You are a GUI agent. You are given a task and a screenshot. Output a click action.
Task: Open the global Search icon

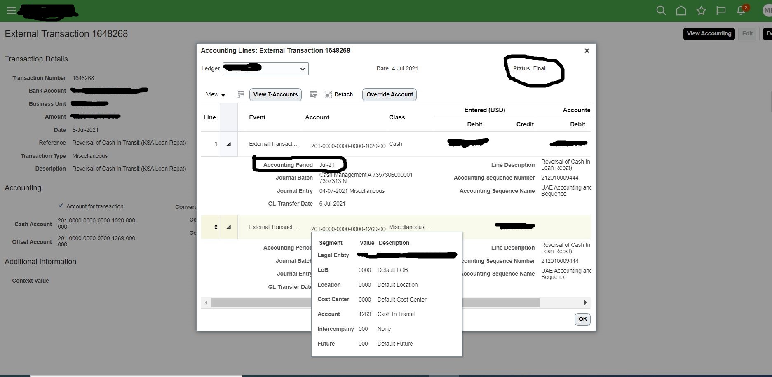pyautogui.click(x=660, y=10)
